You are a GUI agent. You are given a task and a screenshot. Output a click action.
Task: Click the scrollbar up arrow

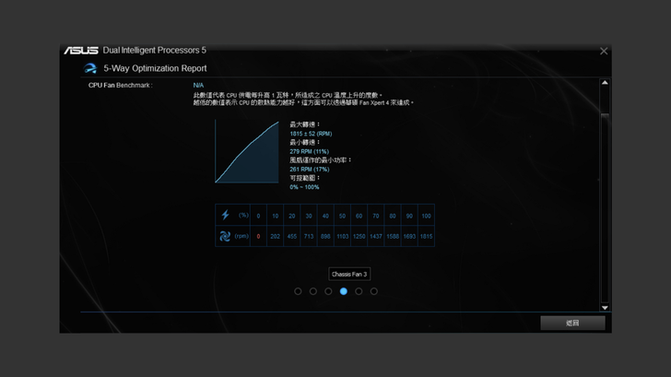(605, 83)
